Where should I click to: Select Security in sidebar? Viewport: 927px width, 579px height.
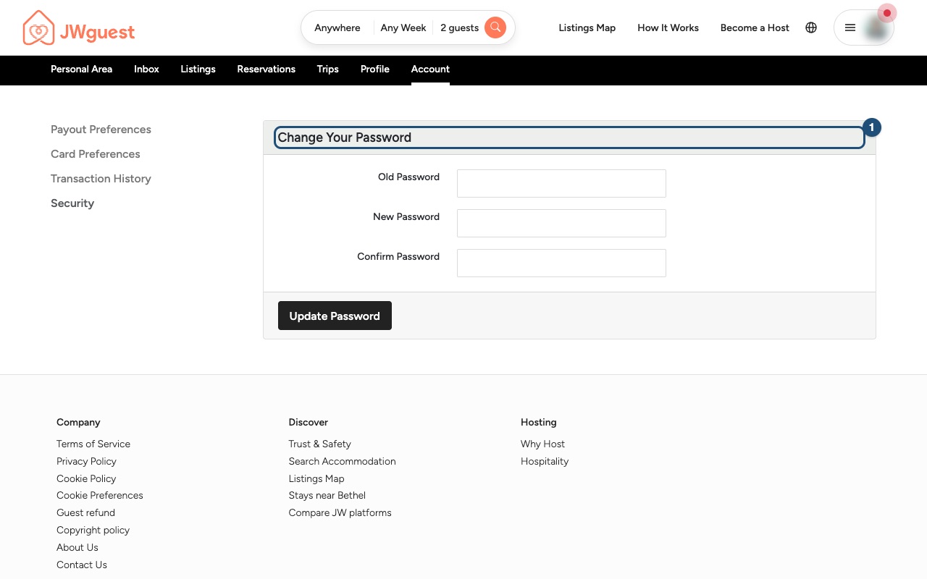coord(72,203)
